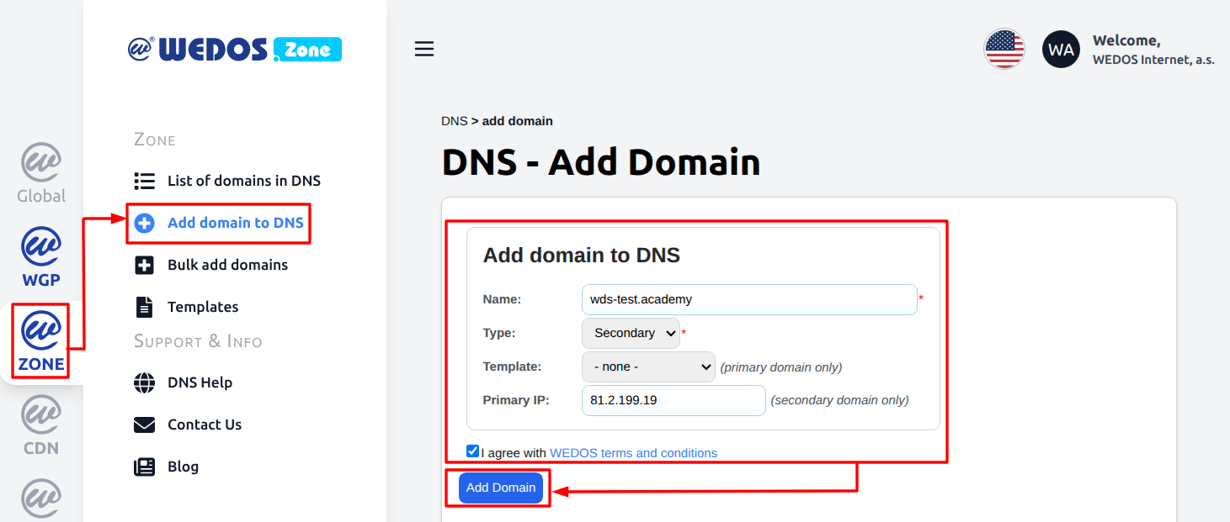Click the plus circle icon beside Add domain
The height and width of the screenshot is (522, 1230).
(144, 223)
